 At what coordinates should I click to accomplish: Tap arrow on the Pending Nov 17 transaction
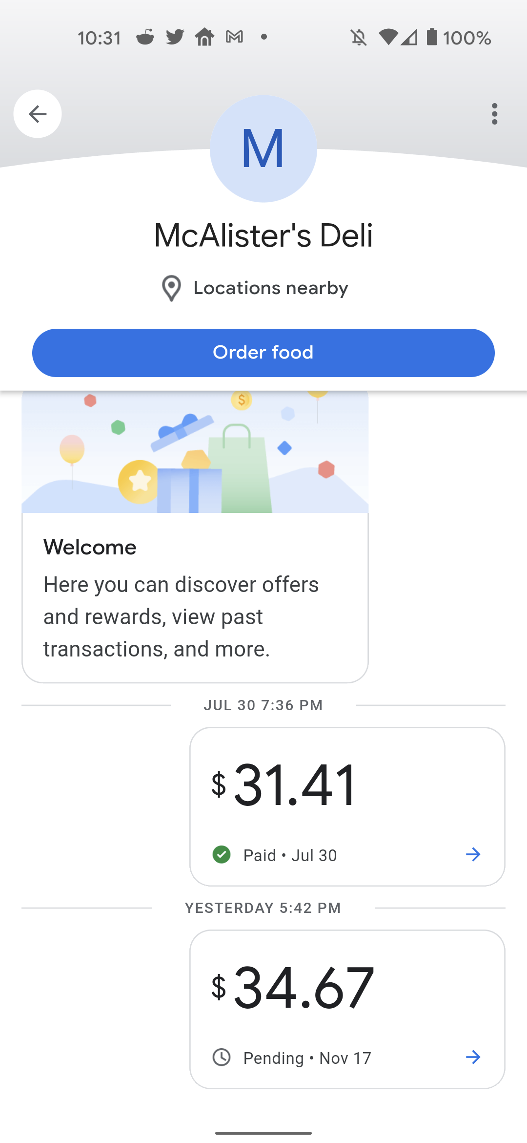473,1058
